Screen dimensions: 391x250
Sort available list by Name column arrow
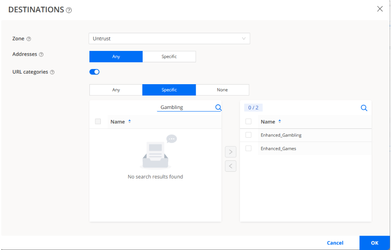[x=129, y=122]
